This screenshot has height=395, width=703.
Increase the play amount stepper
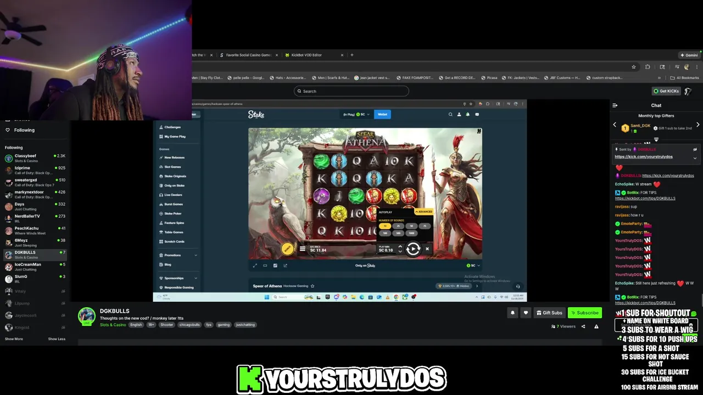(x=400, y=247)
